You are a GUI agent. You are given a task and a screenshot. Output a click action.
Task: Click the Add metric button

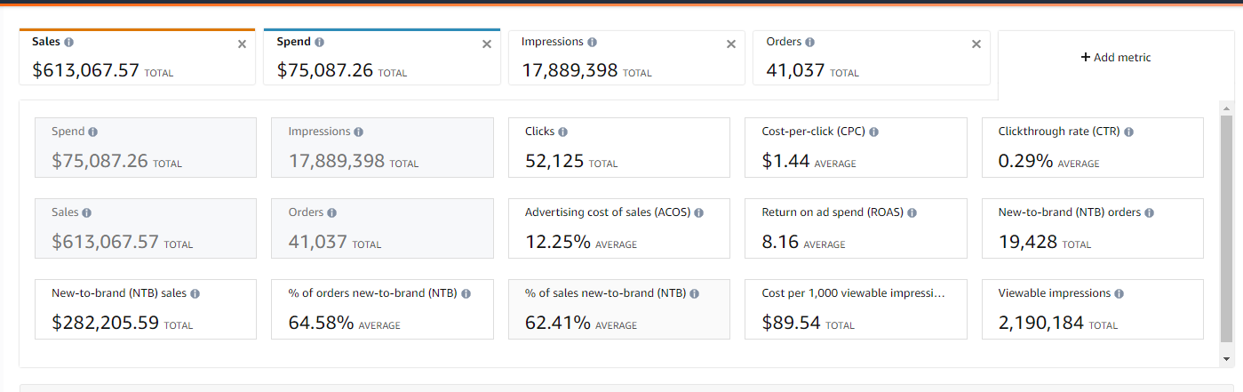click(x=1115, y=58)
